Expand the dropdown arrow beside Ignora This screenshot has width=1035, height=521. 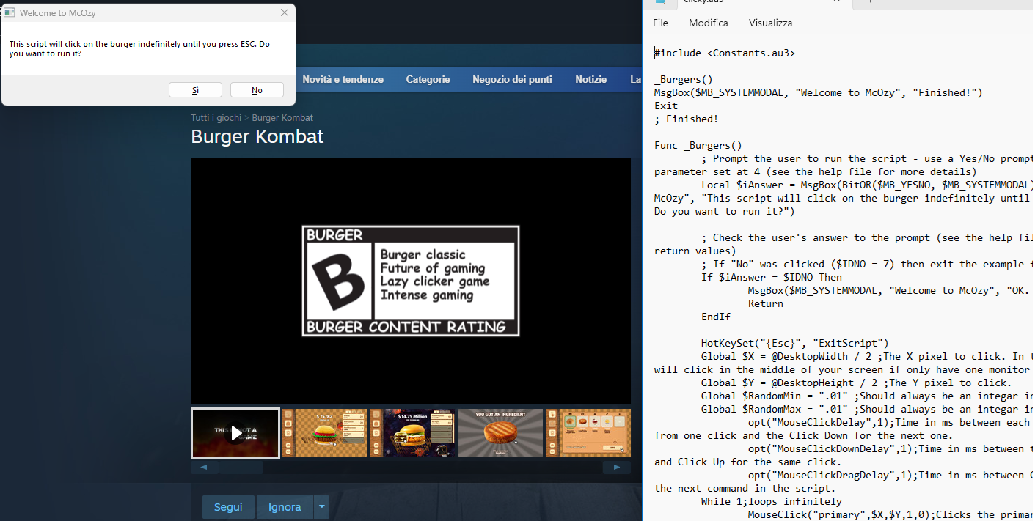coord(322,507)
